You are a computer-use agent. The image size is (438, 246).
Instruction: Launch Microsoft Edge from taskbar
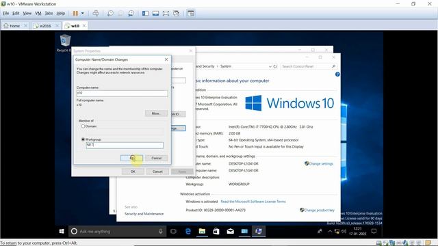[188, 231]
